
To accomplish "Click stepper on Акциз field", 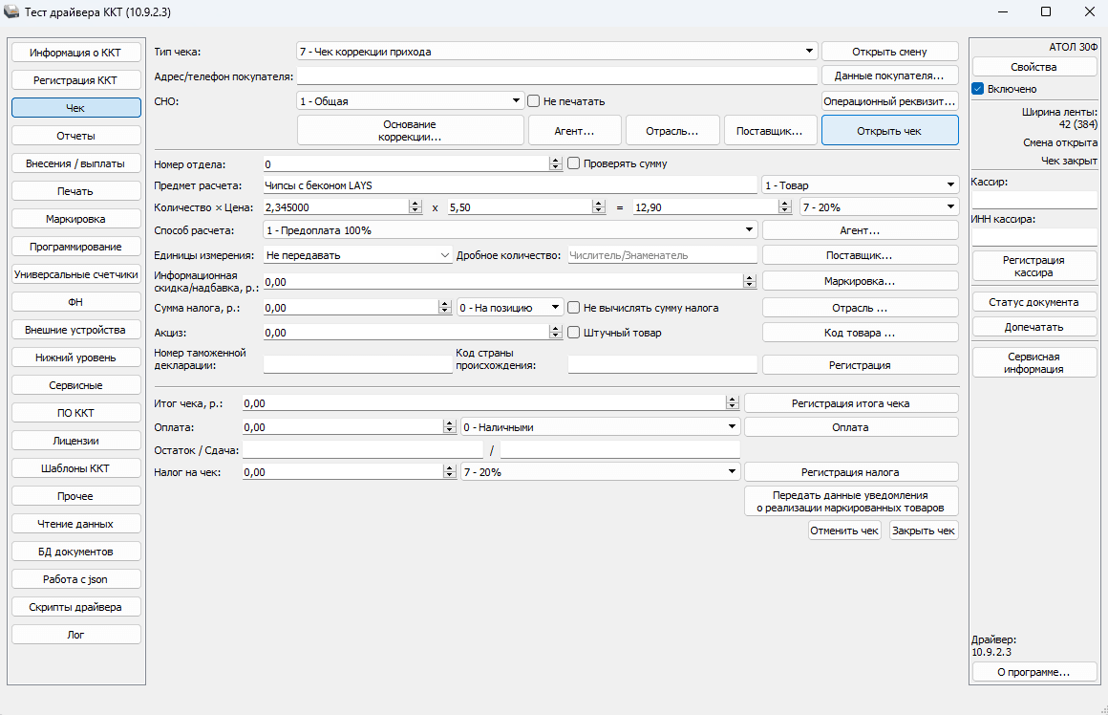I will point(556,333).
